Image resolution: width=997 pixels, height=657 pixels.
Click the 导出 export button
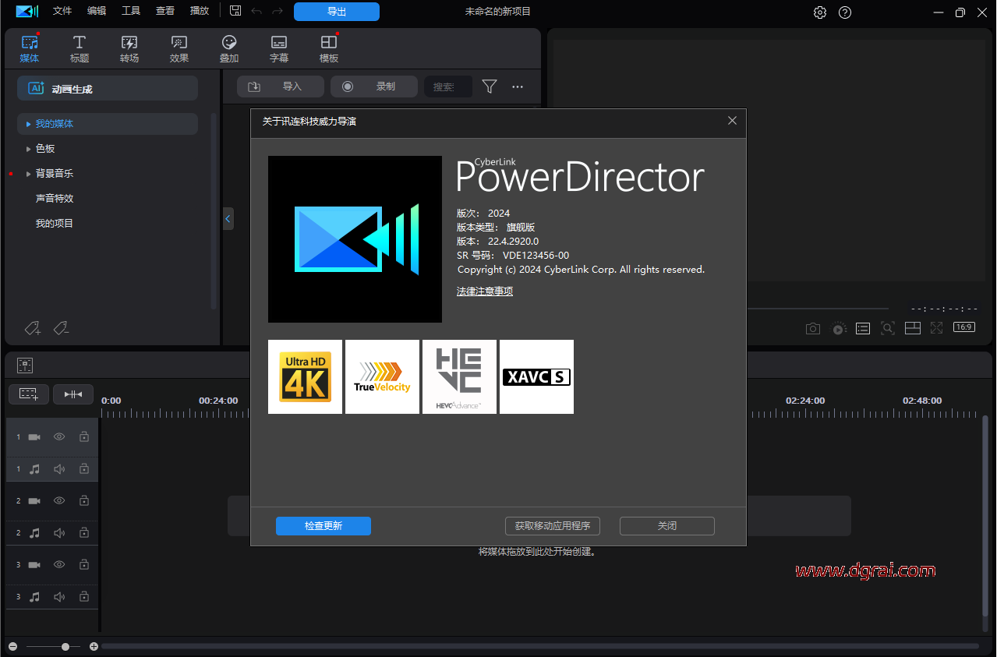(337, 12)
